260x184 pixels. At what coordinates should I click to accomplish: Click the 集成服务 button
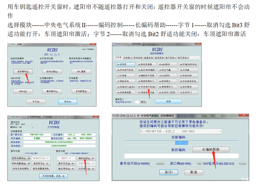[52, 91]
